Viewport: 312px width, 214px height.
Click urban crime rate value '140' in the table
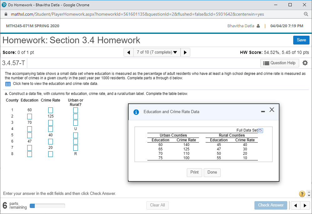[186, 145]
